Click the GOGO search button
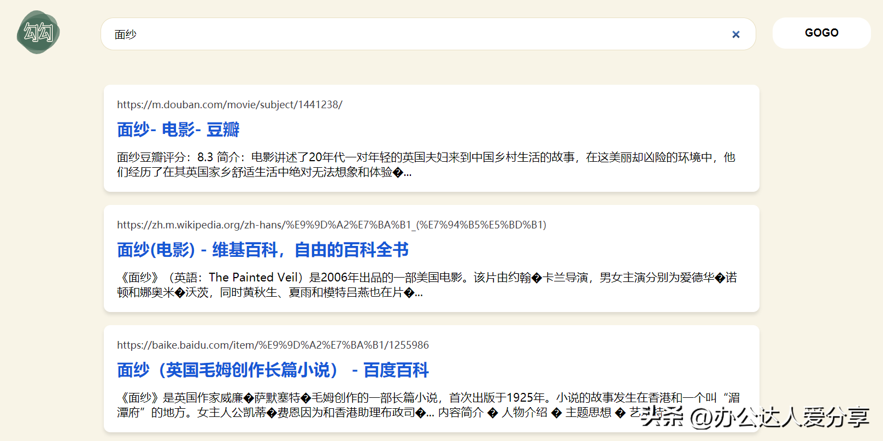The width and height of the screenshot is (883, 441). coord(821,33)
